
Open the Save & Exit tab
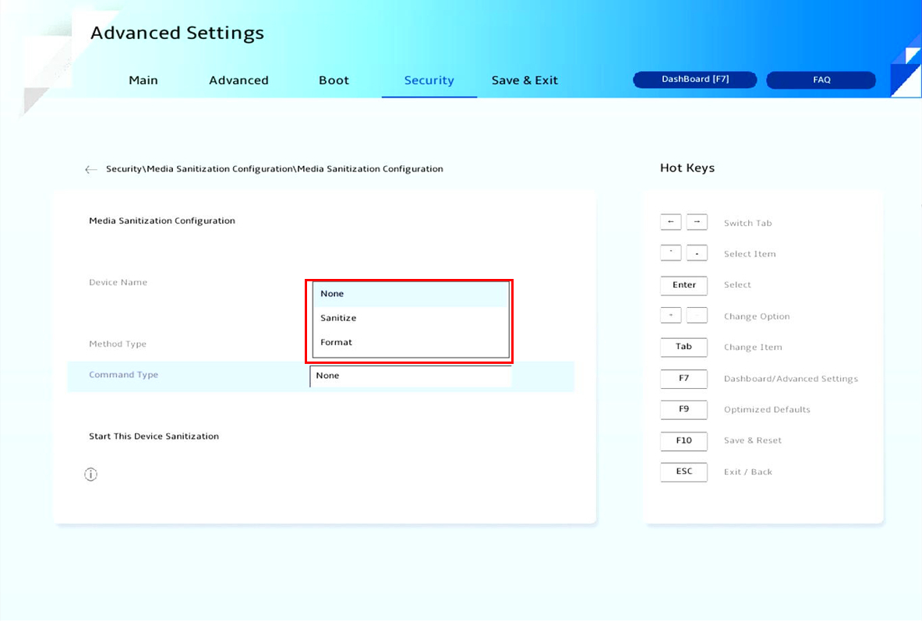[x=525, y=80]
